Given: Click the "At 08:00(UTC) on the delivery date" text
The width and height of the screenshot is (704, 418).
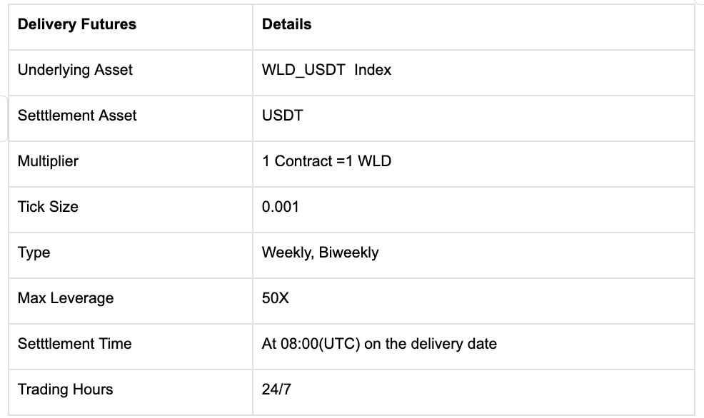Looking at the screenshot, I should click(379, 344).
